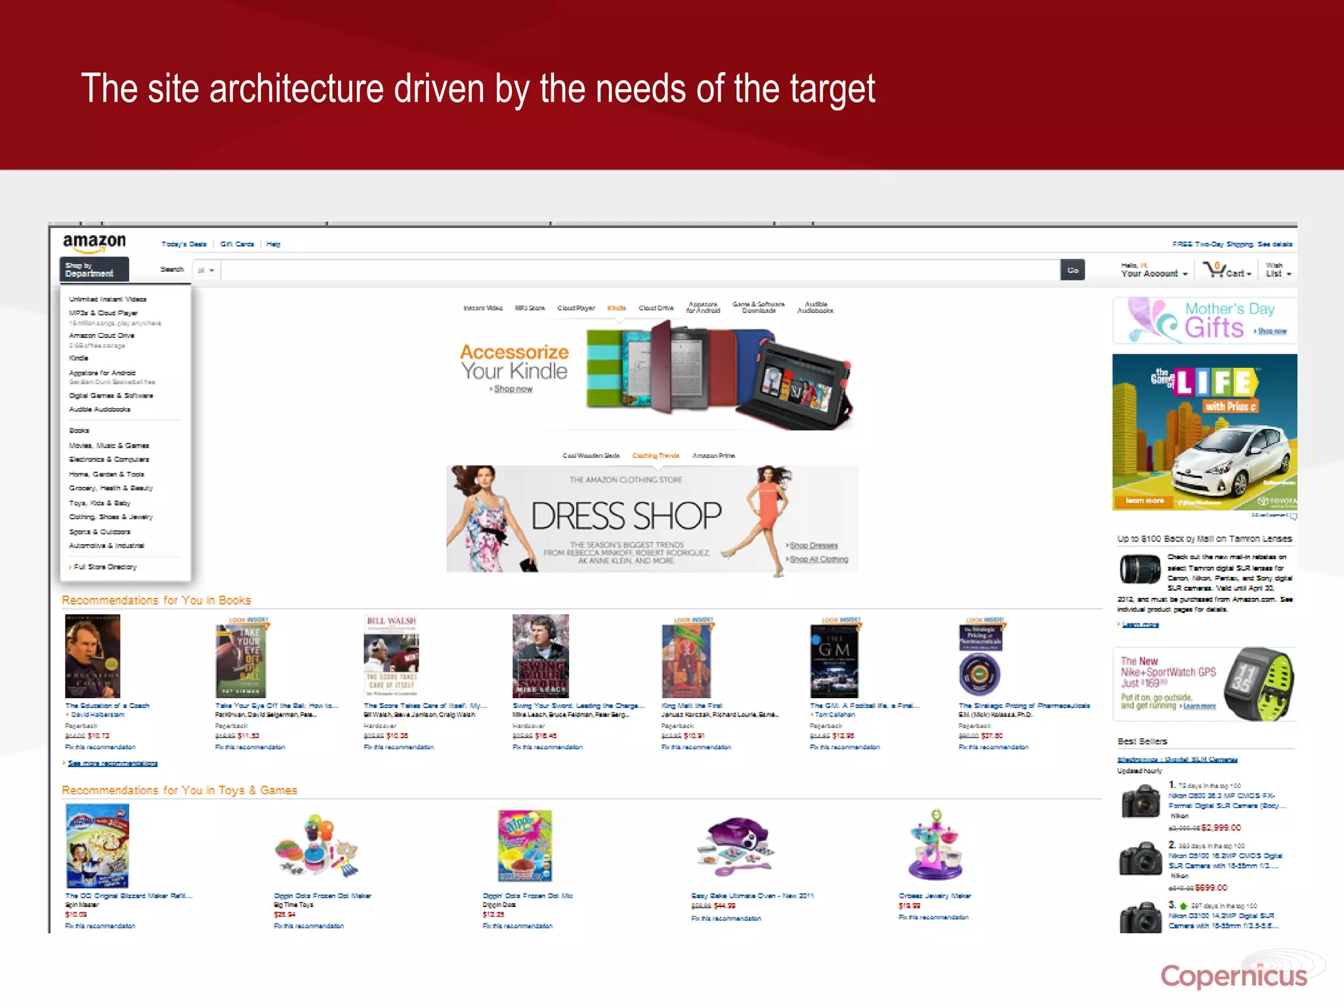Open Swing Your Sword book cover

pyautogui.click(x=541, y=656)
